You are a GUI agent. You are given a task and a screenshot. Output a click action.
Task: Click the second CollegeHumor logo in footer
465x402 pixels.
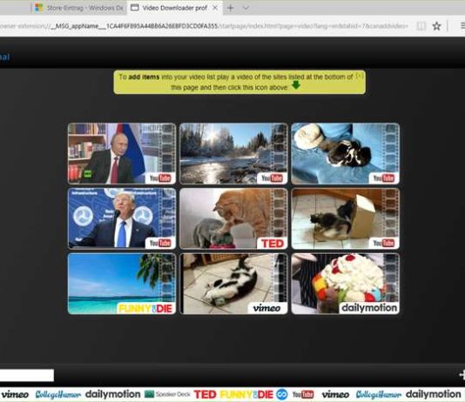pyautogui.click(x=379, y=394)
